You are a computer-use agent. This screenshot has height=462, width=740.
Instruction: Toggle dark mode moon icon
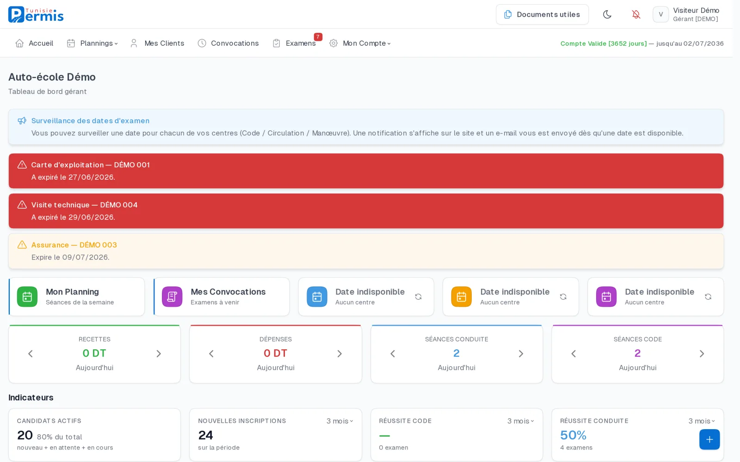coord(607,14)
